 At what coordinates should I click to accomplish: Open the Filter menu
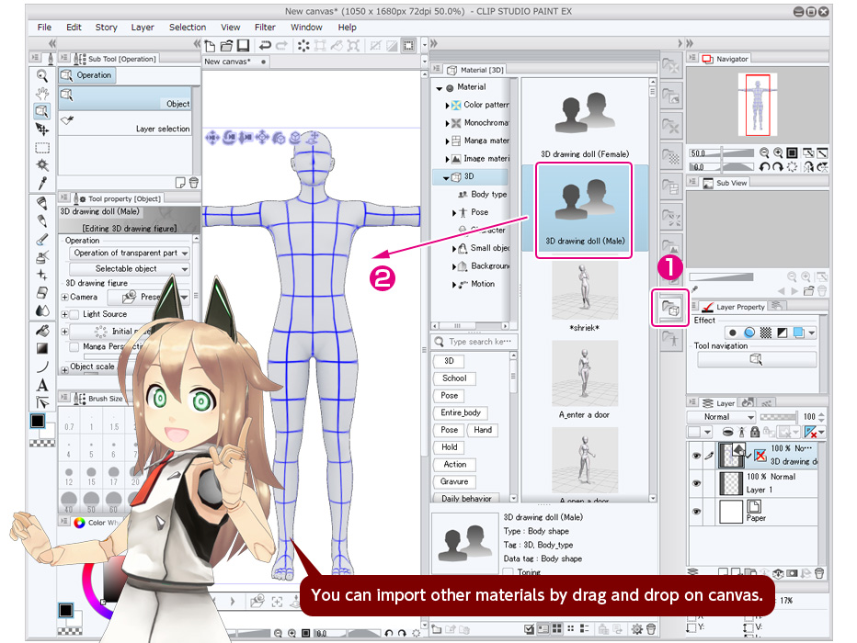pos(265,27)
